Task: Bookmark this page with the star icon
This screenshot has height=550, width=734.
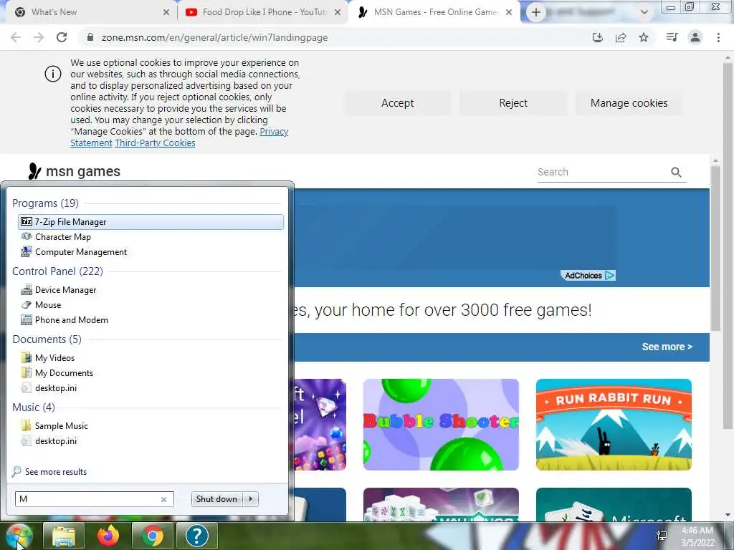Action: pos(644,37)
